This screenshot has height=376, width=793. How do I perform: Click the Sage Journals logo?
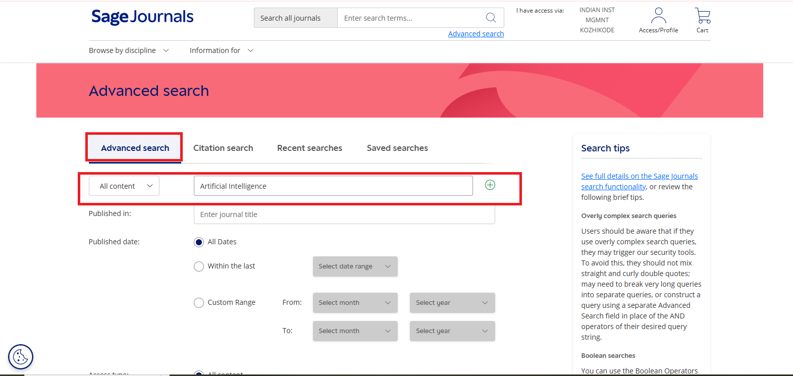[x=142, y=17]
